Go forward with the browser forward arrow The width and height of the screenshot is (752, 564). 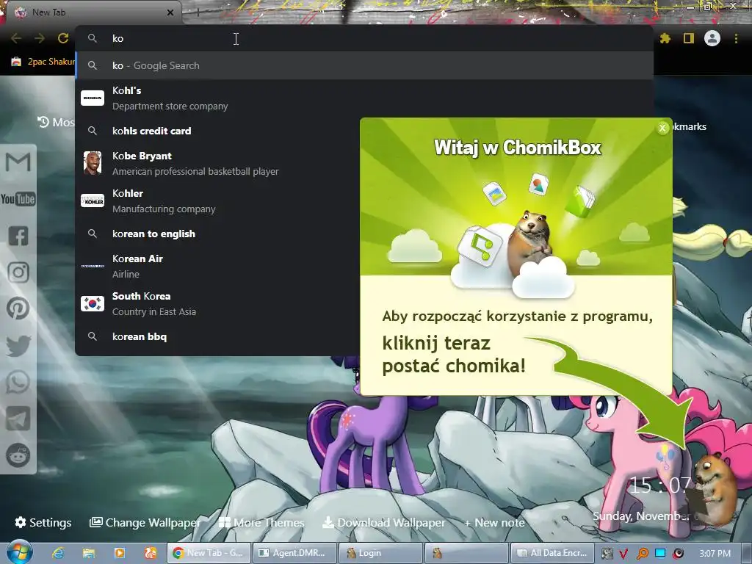click(40, 38)
